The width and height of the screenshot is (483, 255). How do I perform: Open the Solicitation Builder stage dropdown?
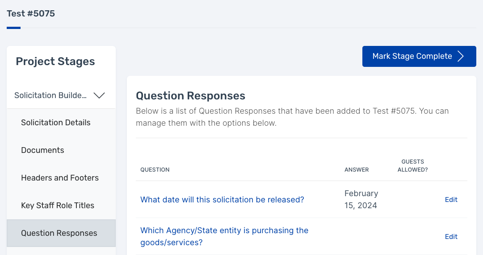(61, 95)
